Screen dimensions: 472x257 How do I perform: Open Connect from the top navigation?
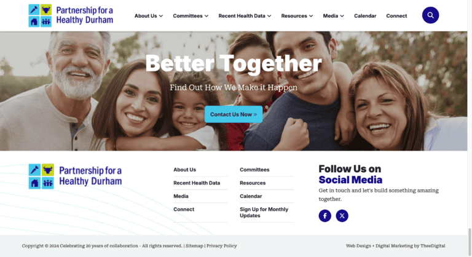pyautogui.click(x=396, y=15)
